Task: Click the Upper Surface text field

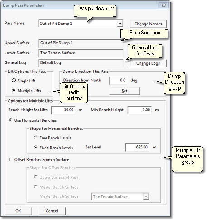Action: point(81,43)
